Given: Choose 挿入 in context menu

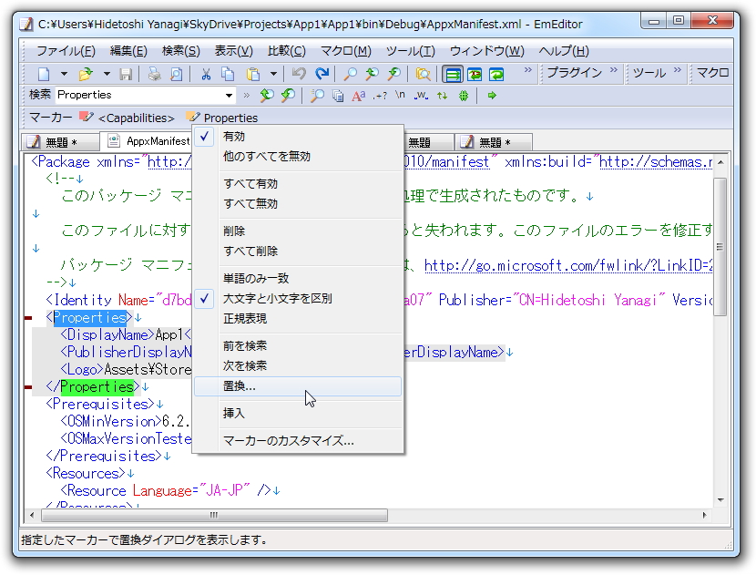Looking at the screenshot, I should click(298, 414).
